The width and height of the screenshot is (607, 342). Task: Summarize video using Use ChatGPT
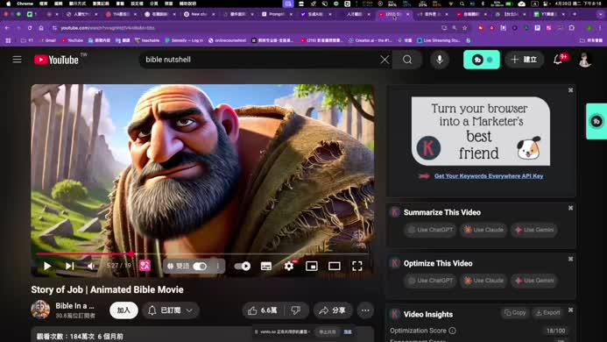click(430, 230)
